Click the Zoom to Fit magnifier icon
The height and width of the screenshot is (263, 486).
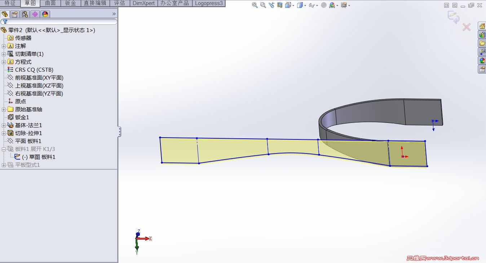[x=255, y=5]
